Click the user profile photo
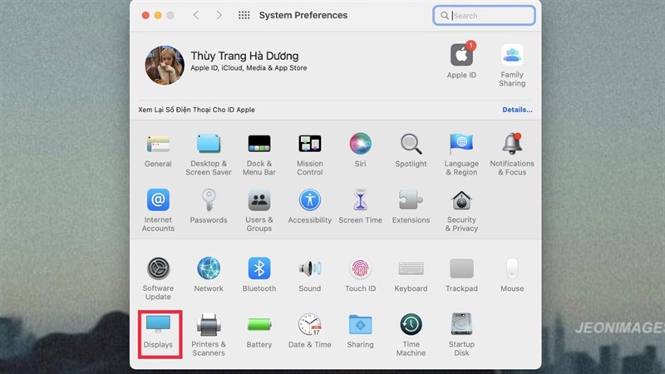Screen dimensions: 665x374 pos(165,66)
